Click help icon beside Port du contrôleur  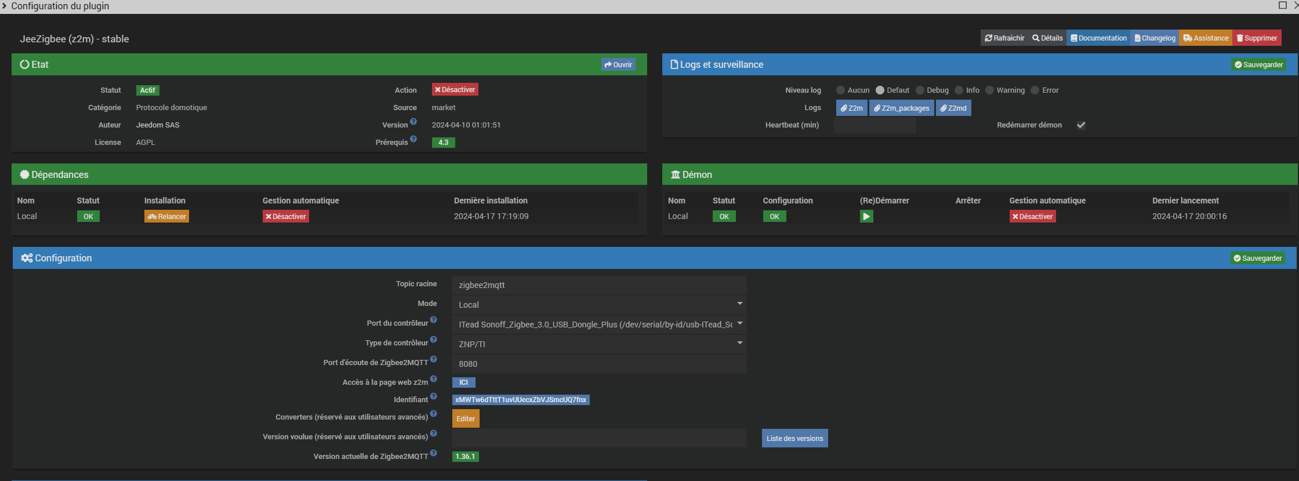tap(433, 320)
